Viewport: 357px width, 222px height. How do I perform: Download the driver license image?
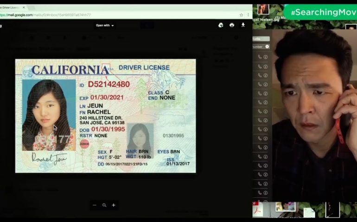coord(243,25)
